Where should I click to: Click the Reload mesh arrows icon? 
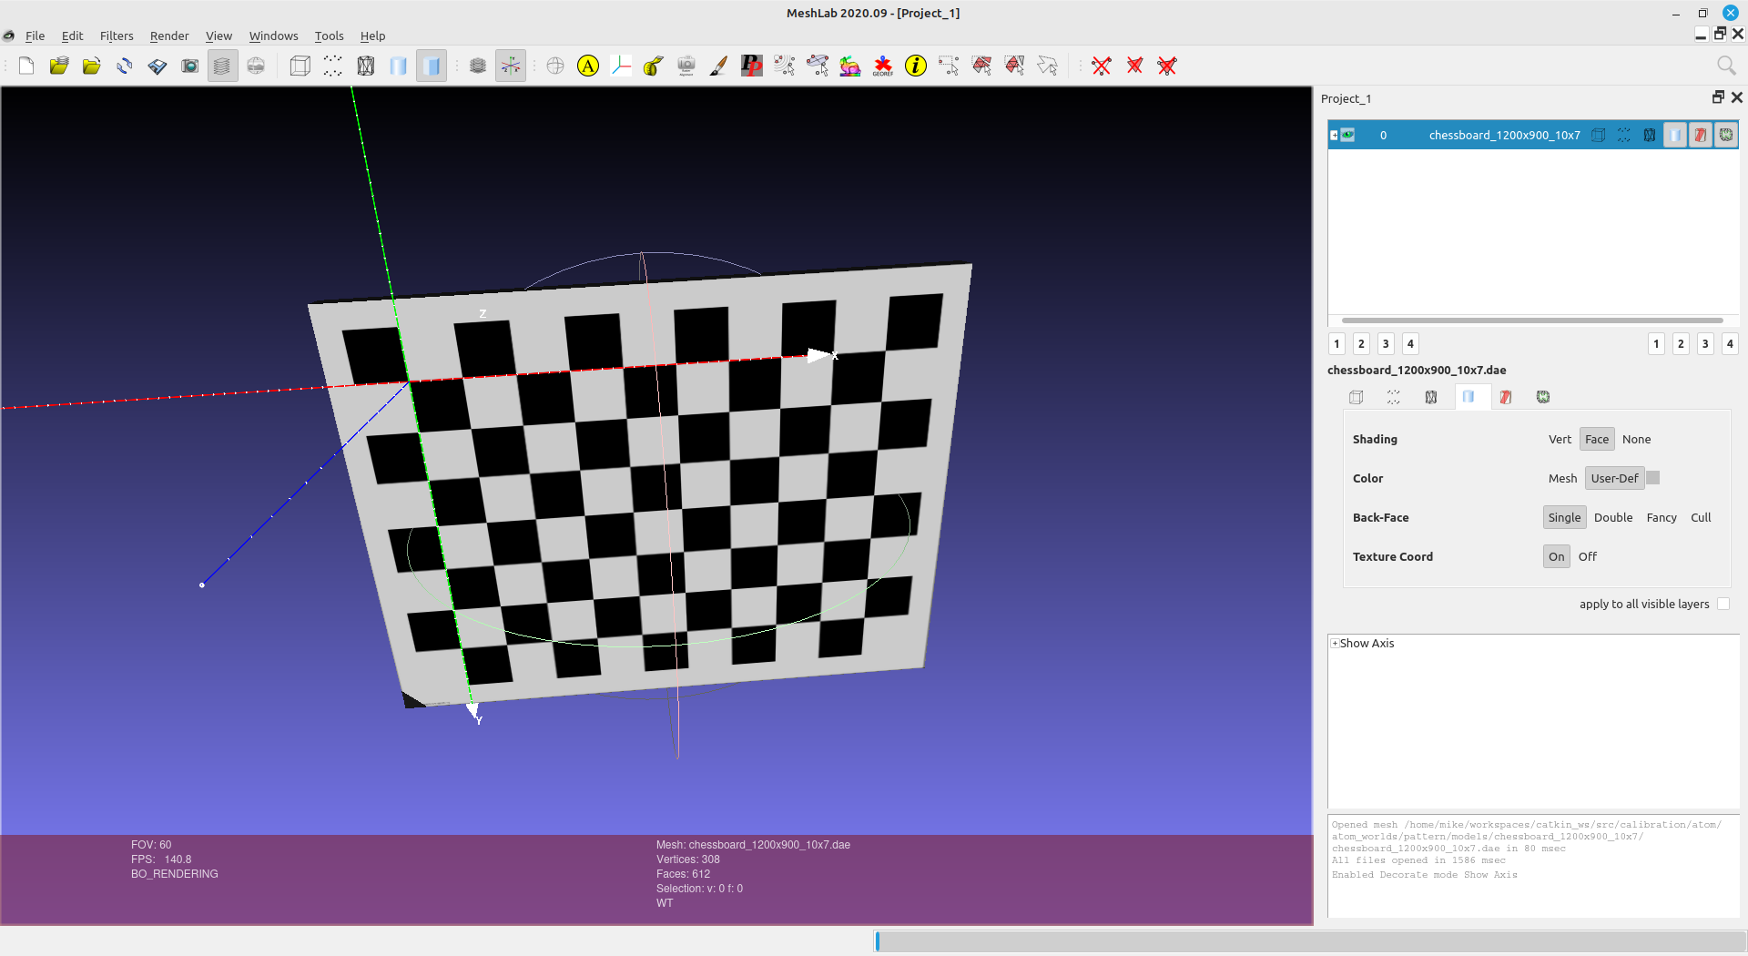point(125,66)
